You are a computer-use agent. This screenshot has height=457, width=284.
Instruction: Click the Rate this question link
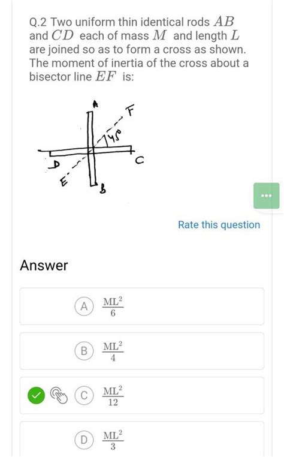pyautogui.click(x=219, y=225)
